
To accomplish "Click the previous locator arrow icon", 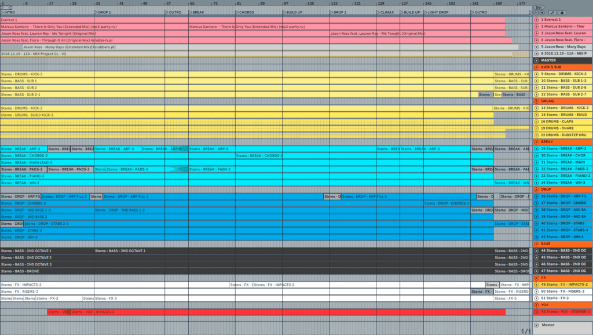I will pyautogui.click(x=536, y=12).
